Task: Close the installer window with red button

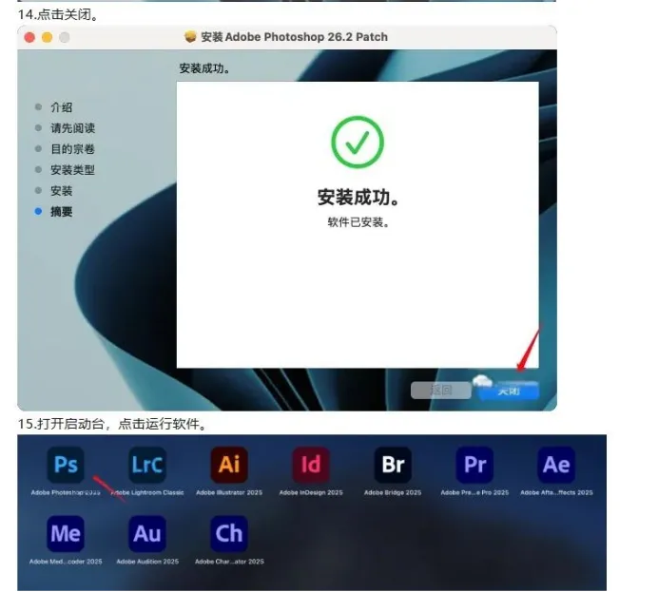Action: pyautogui.click(x=29, y=38)
